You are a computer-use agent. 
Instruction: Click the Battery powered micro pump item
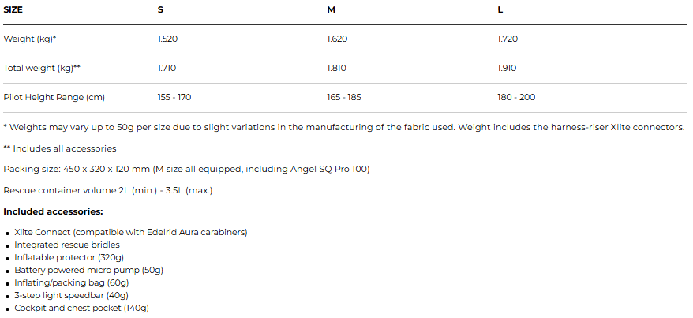(88, 270)
